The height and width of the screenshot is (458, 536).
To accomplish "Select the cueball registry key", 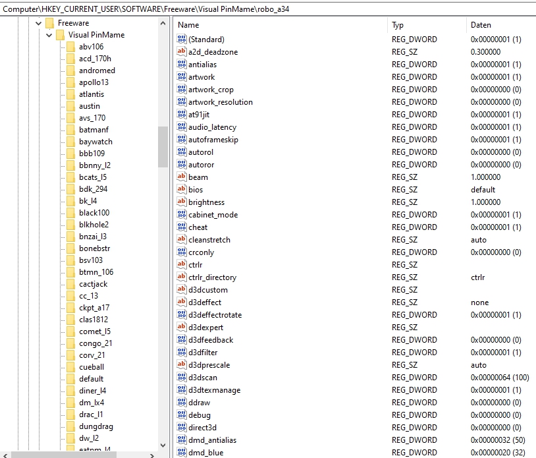I will pos(92,367).
